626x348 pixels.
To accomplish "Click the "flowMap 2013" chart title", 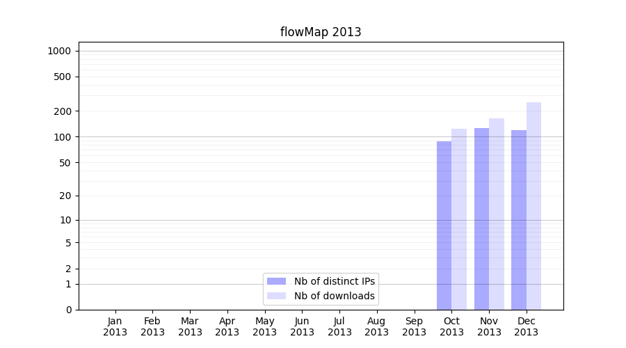I will [321, 32].
